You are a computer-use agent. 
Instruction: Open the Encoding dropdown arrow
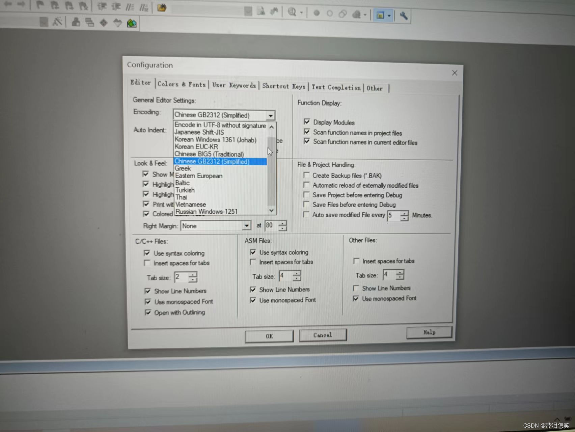[x=270, y=115]
